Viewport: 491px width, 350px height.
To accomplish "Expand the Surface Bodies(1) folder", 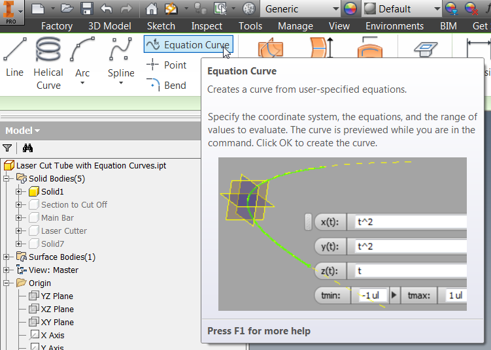I will 7,257.
